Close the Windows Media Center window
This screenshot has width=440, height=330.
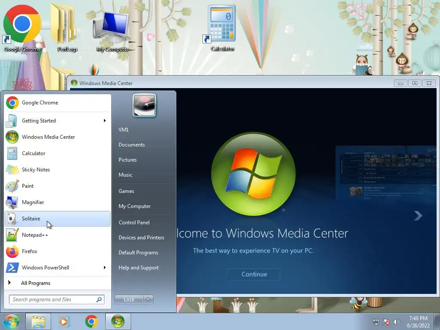[x=429, y=83]
